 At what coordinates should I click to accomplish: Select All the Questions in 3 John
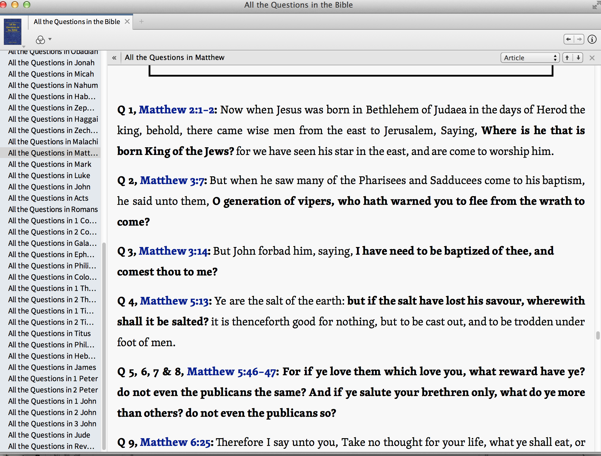pyautogui.click(x=52, y=424)
